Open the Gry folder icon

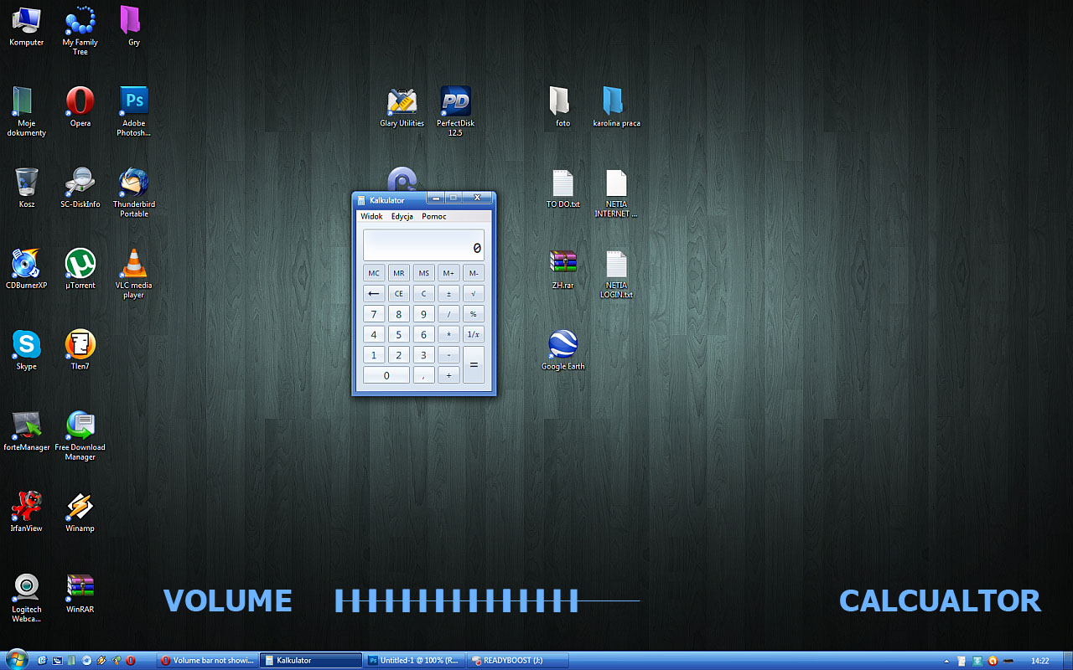click(133, 26)
